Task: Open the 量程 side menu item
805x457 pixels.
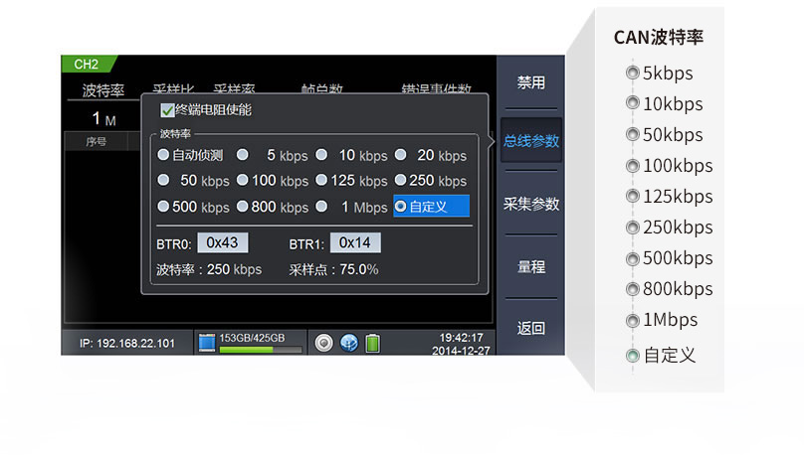Action: 530,266
